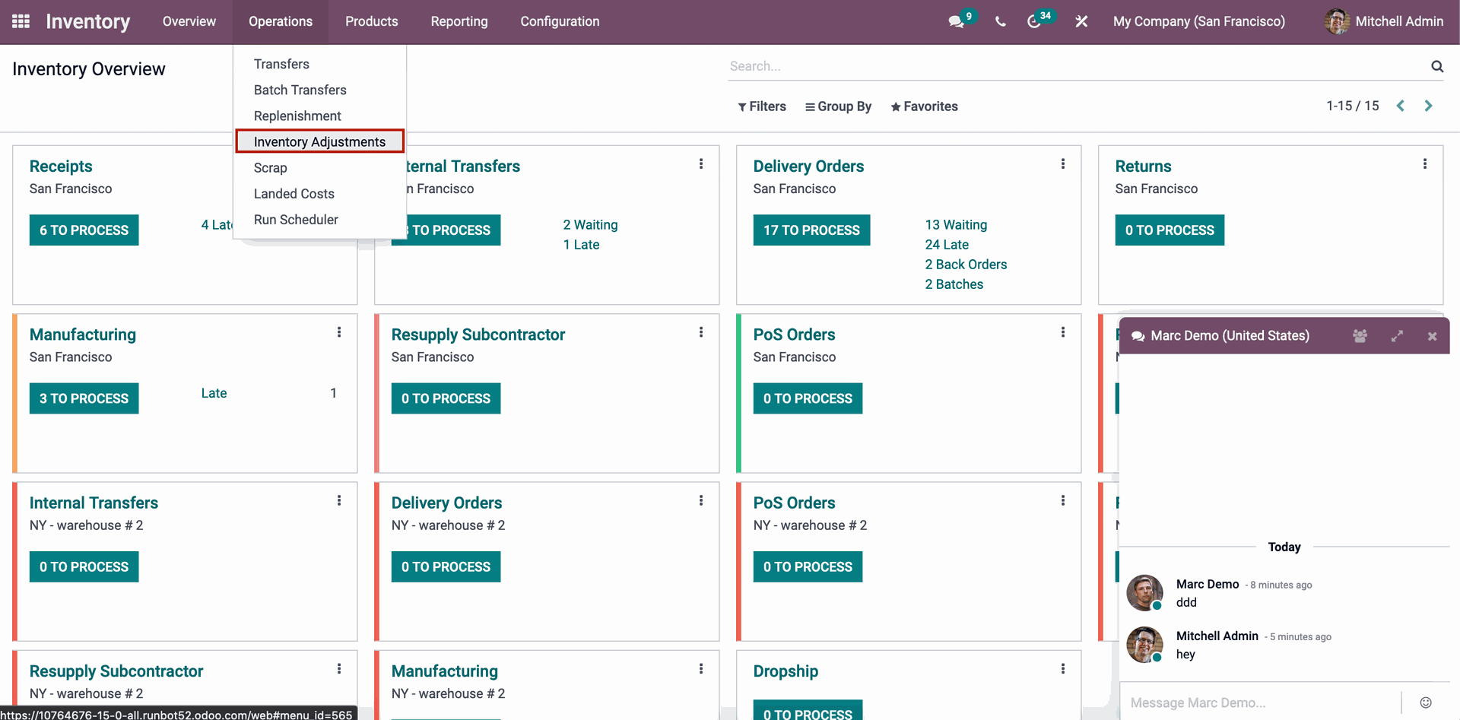Click San Francisco PoS Orders 0 TO PROCESS
Viewport: 1460px width, 720px height.
pyautogui.click(x=808, y=398)
